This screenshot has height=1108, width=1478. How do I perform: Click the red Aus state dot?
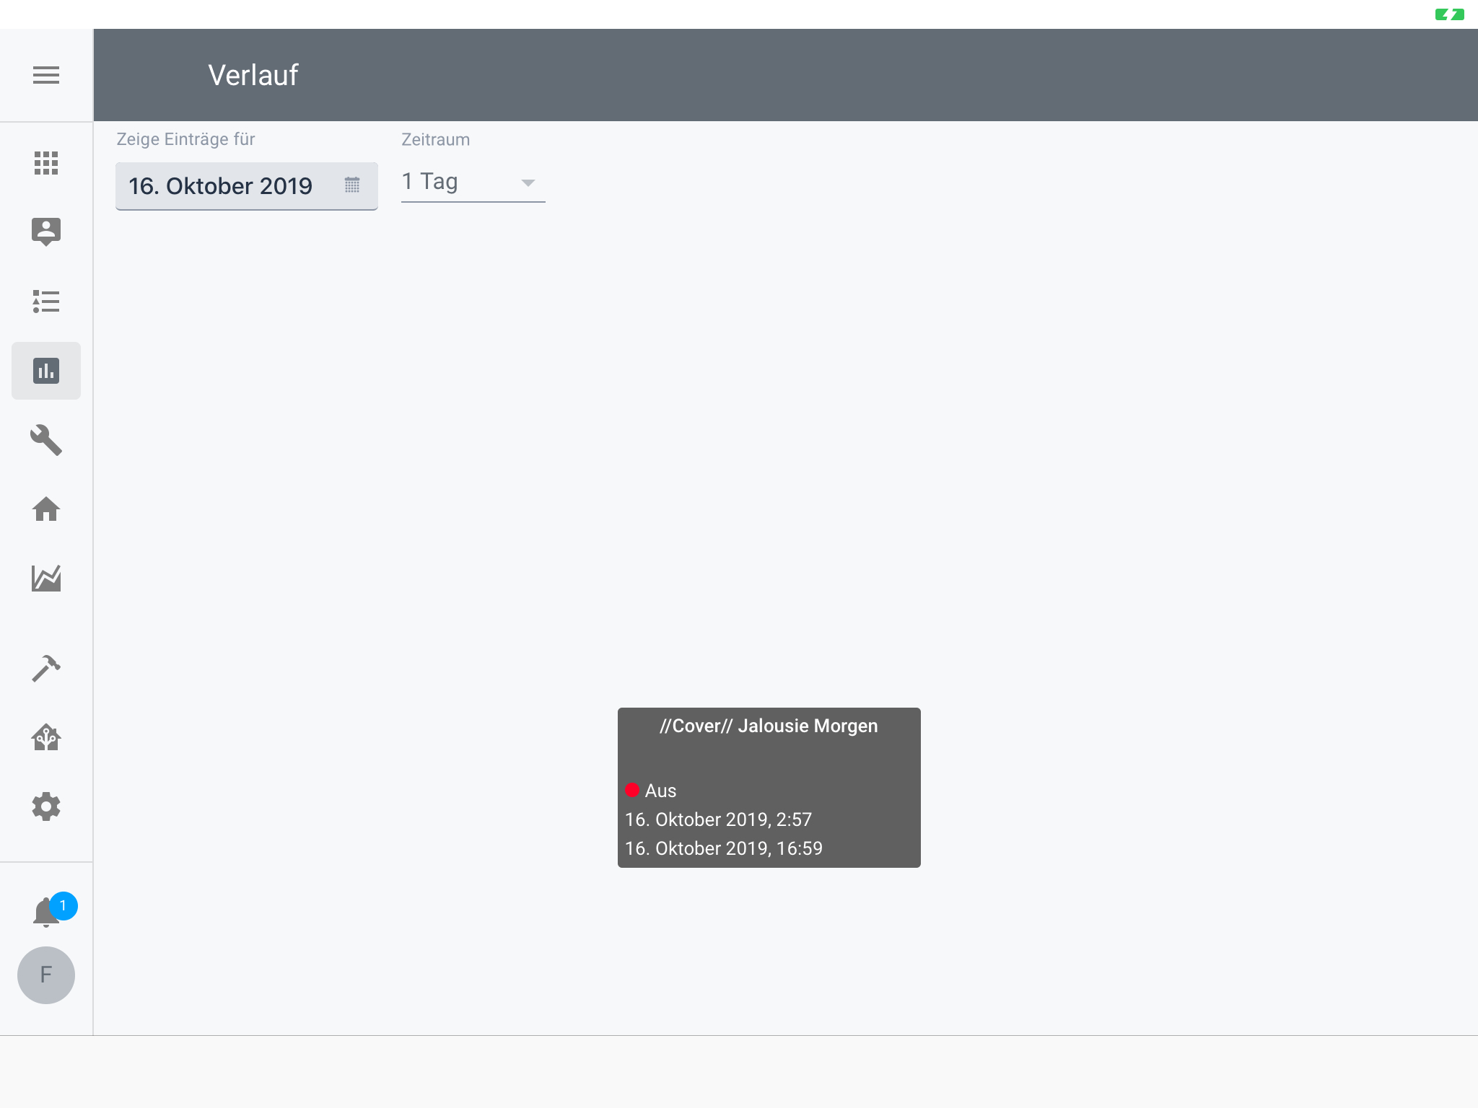pos(632,791)
